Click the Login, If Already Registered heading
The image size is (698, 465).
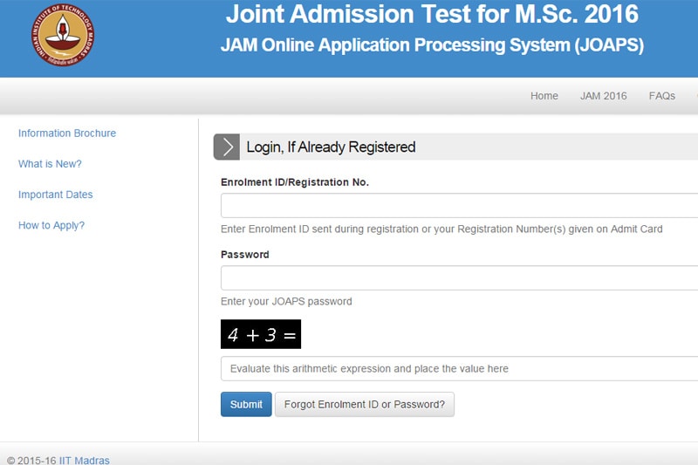pyautogui.click(x=331, y=147)
